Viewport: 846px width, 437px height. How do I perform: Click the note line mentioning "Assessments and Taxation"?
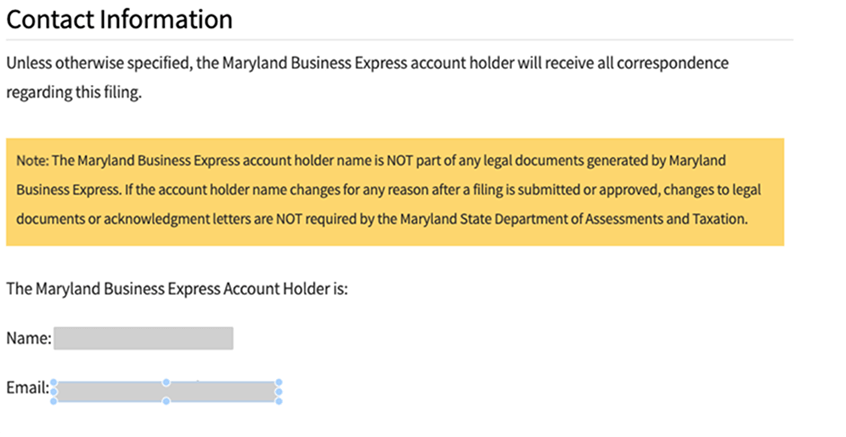382,219
